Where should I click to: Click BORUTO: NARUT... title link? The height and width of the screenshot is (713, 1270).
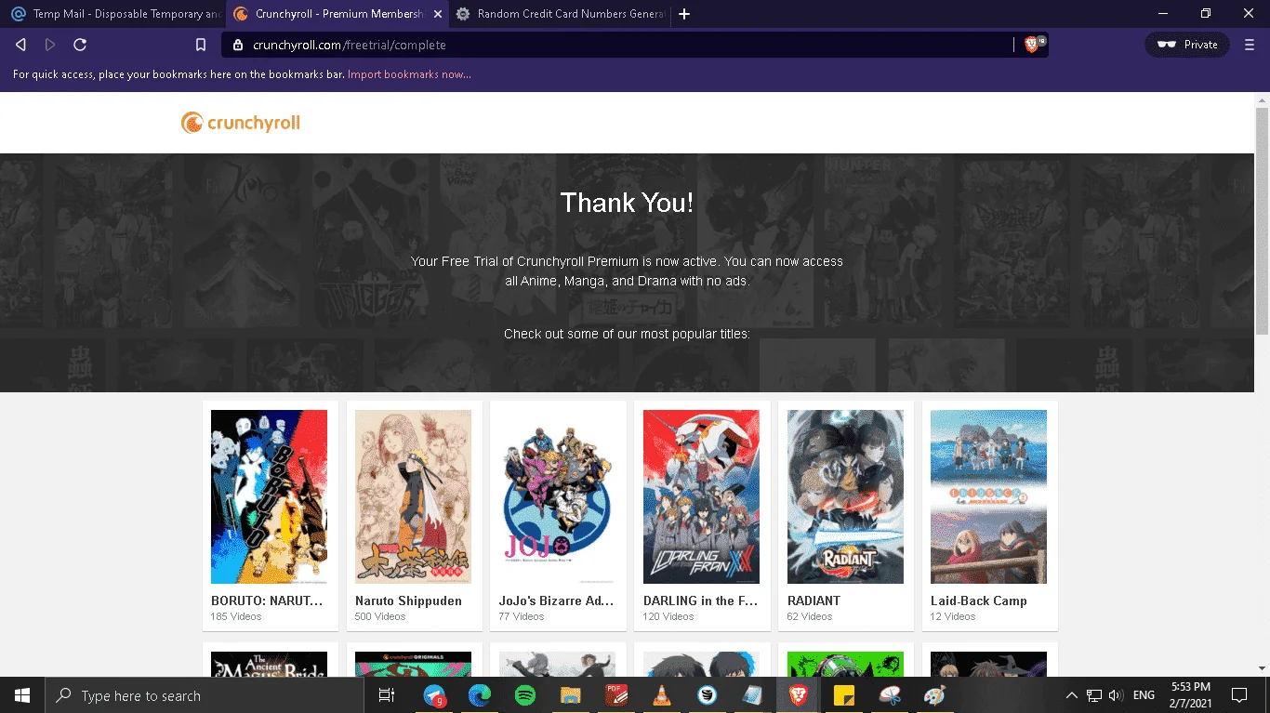point(267,601)
